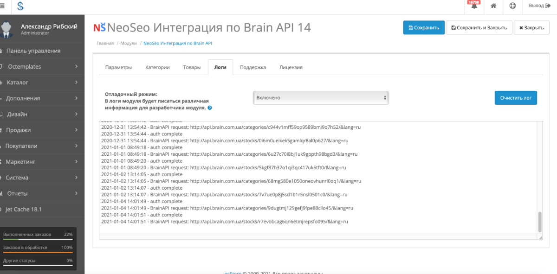The width and height of the screenshot is (557, 274).
Task: Click the log textarea vertical scrollbar thumb
Action: pos(539,222)
